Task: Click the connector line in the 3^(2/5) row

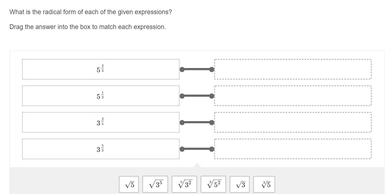Action: click(x=197, y=122)
